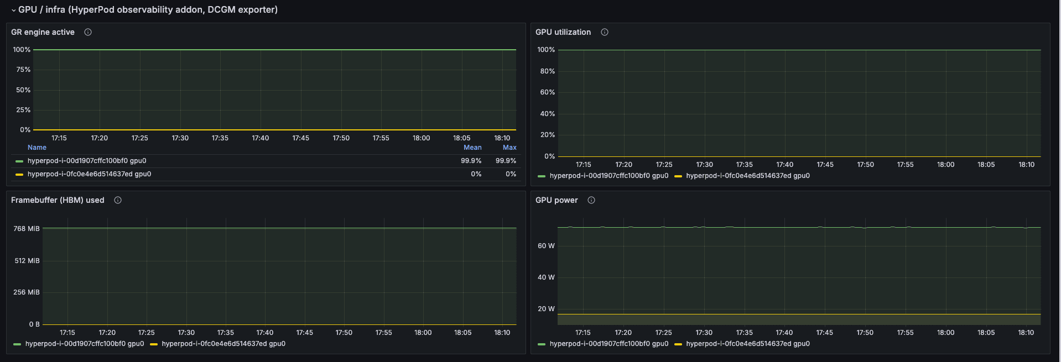Viewport: 1061px width, 362px height.
Task: Click yellow swatch in Framebuffer legend
Action: click(154, 344)
